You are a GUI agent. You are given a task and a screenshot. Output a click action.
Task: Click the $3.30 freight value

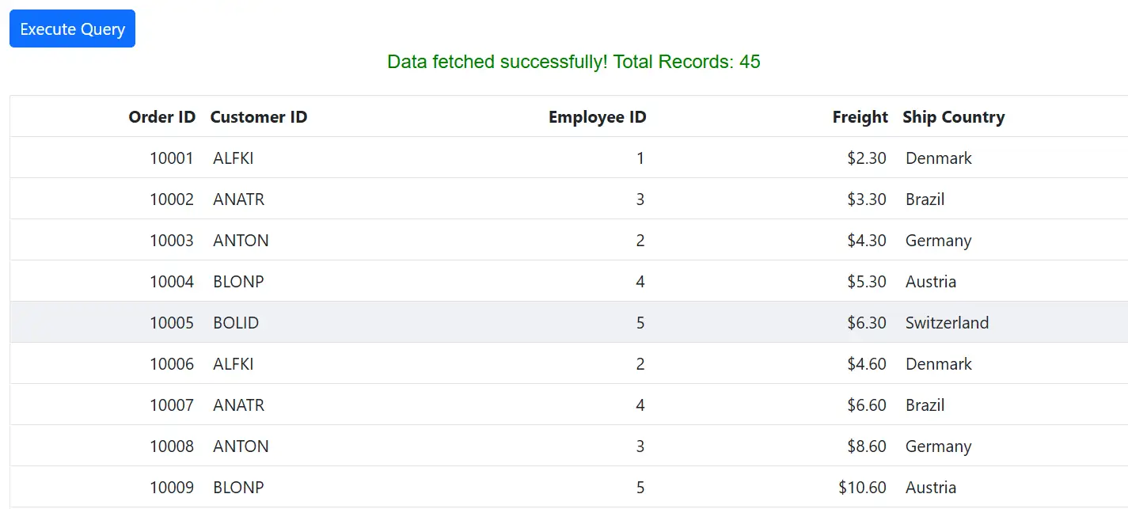pyautogui.click(x=867, y=199)
